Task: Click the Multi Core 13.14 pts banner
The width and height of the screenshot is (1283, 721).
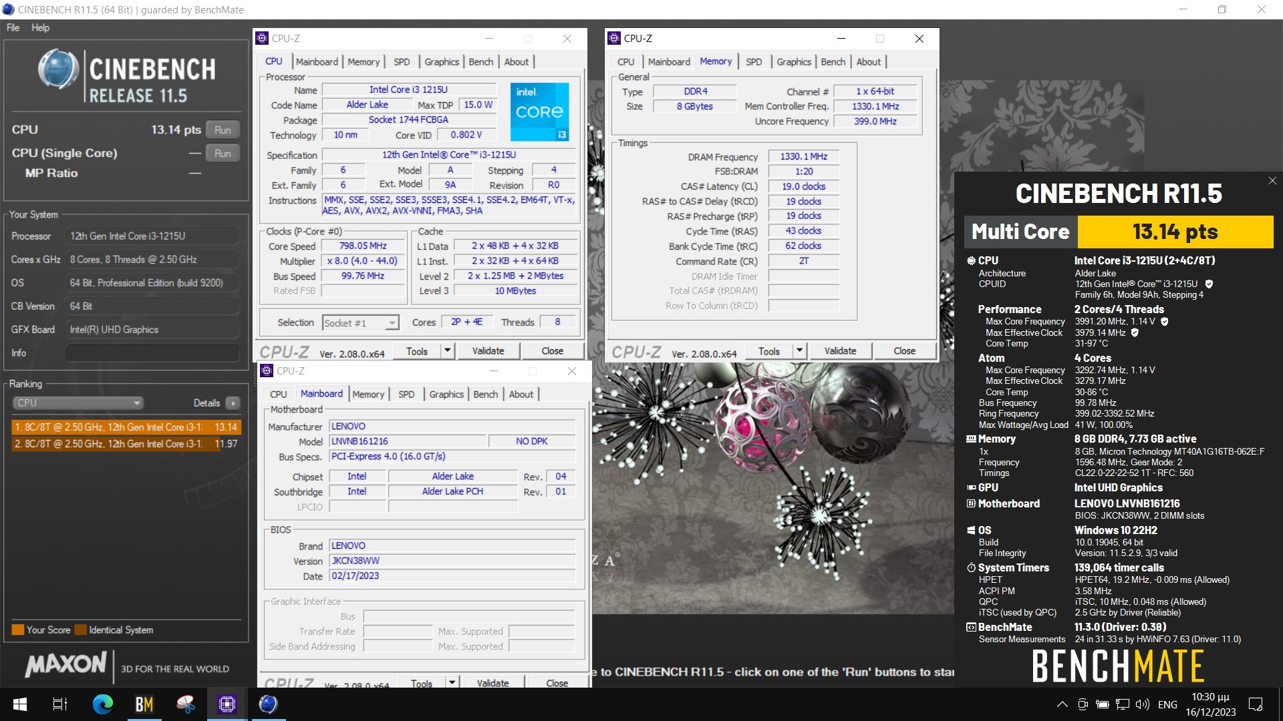Action: pyautogui.click(x=1119, y=232)
